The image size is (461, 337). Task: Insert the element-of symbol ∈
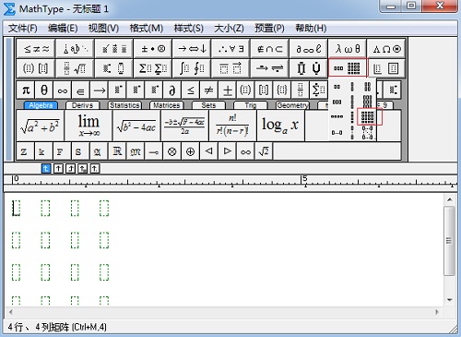pos(80,90)
